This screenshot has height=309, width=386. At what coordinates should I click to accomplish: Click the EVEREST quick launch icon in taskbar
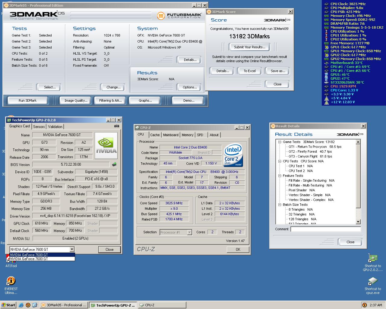tap(28, 305)
